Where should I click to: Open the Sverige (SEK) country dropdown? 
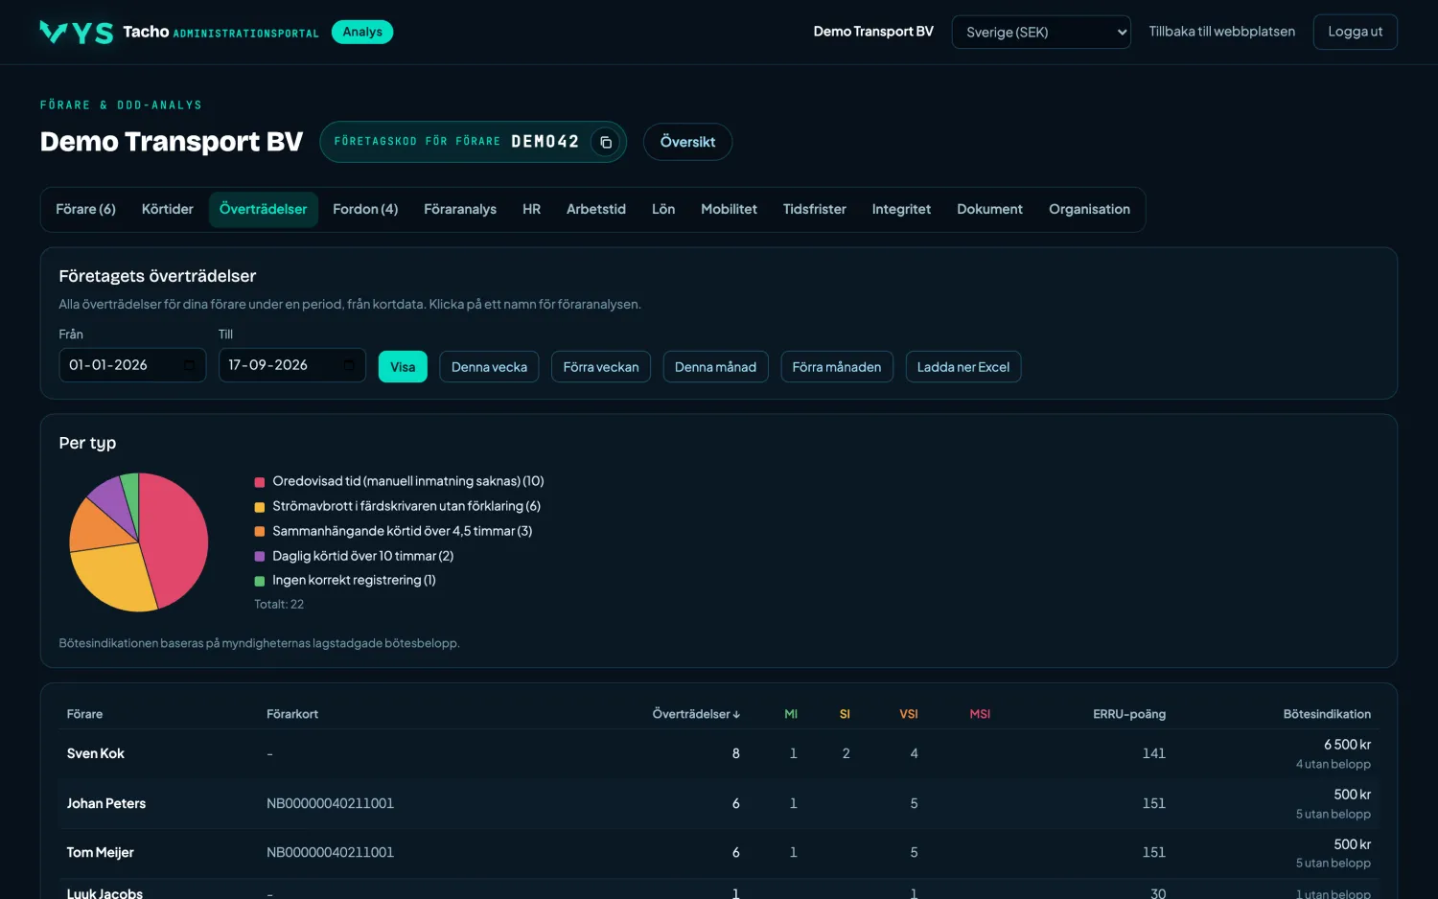[1041, 32]
